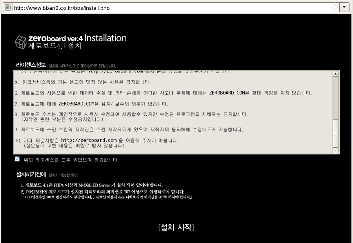Click the URL address field
The width and height of the screenshot is (353, 243).
tap(171, 8)
